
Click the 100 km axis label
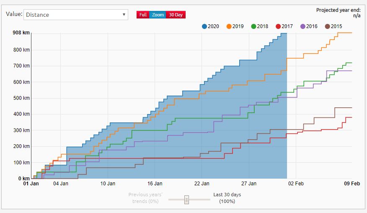[x=21, y=162]
